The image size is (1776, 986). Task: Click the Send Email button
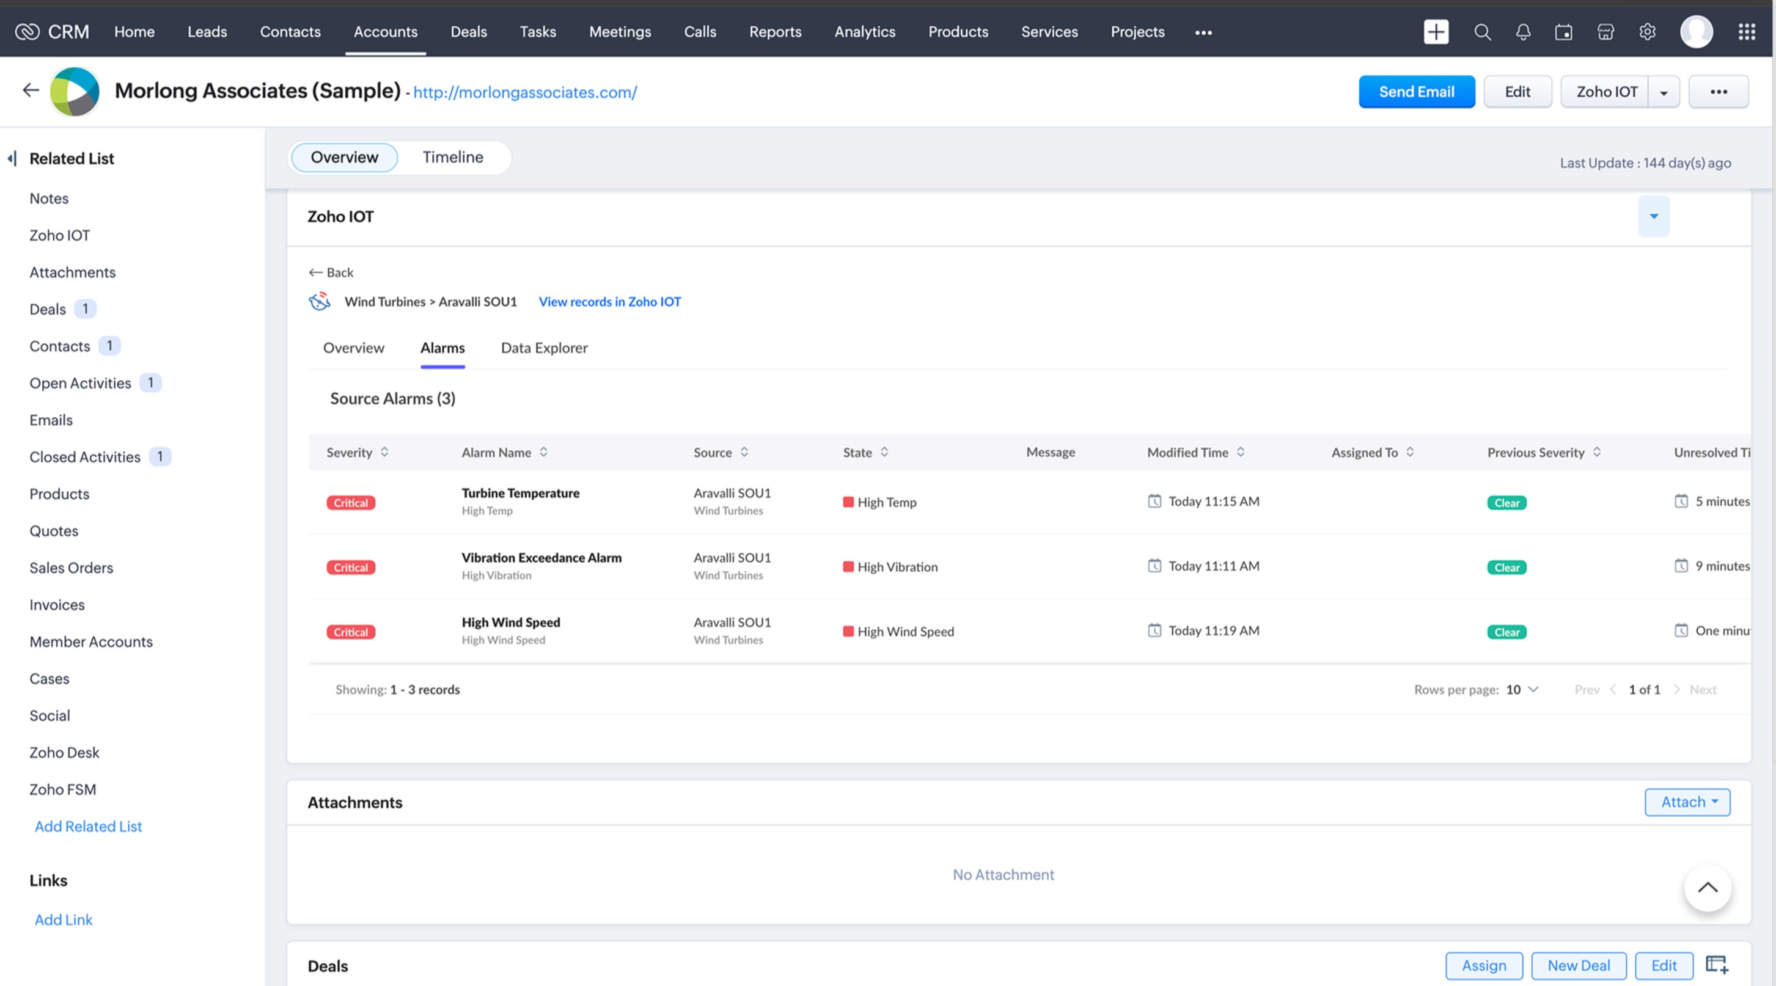click(1416, 92)
